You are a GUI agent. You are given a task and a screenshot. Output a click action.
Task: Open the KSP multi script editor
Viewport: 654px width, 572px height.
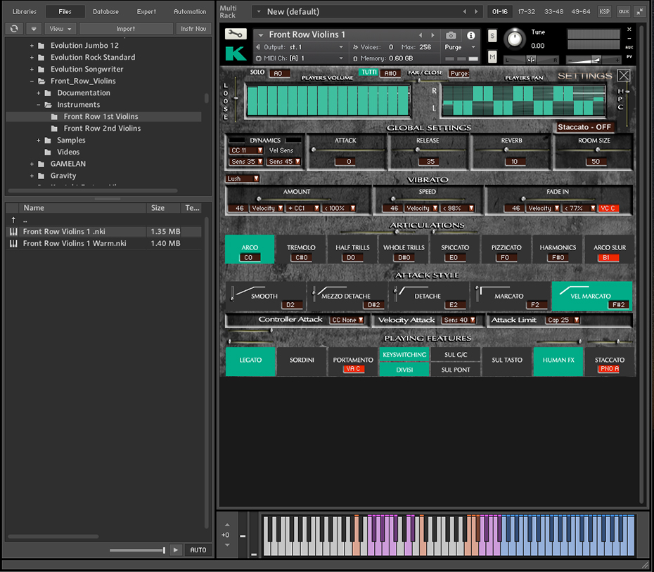tap(604, 12)
